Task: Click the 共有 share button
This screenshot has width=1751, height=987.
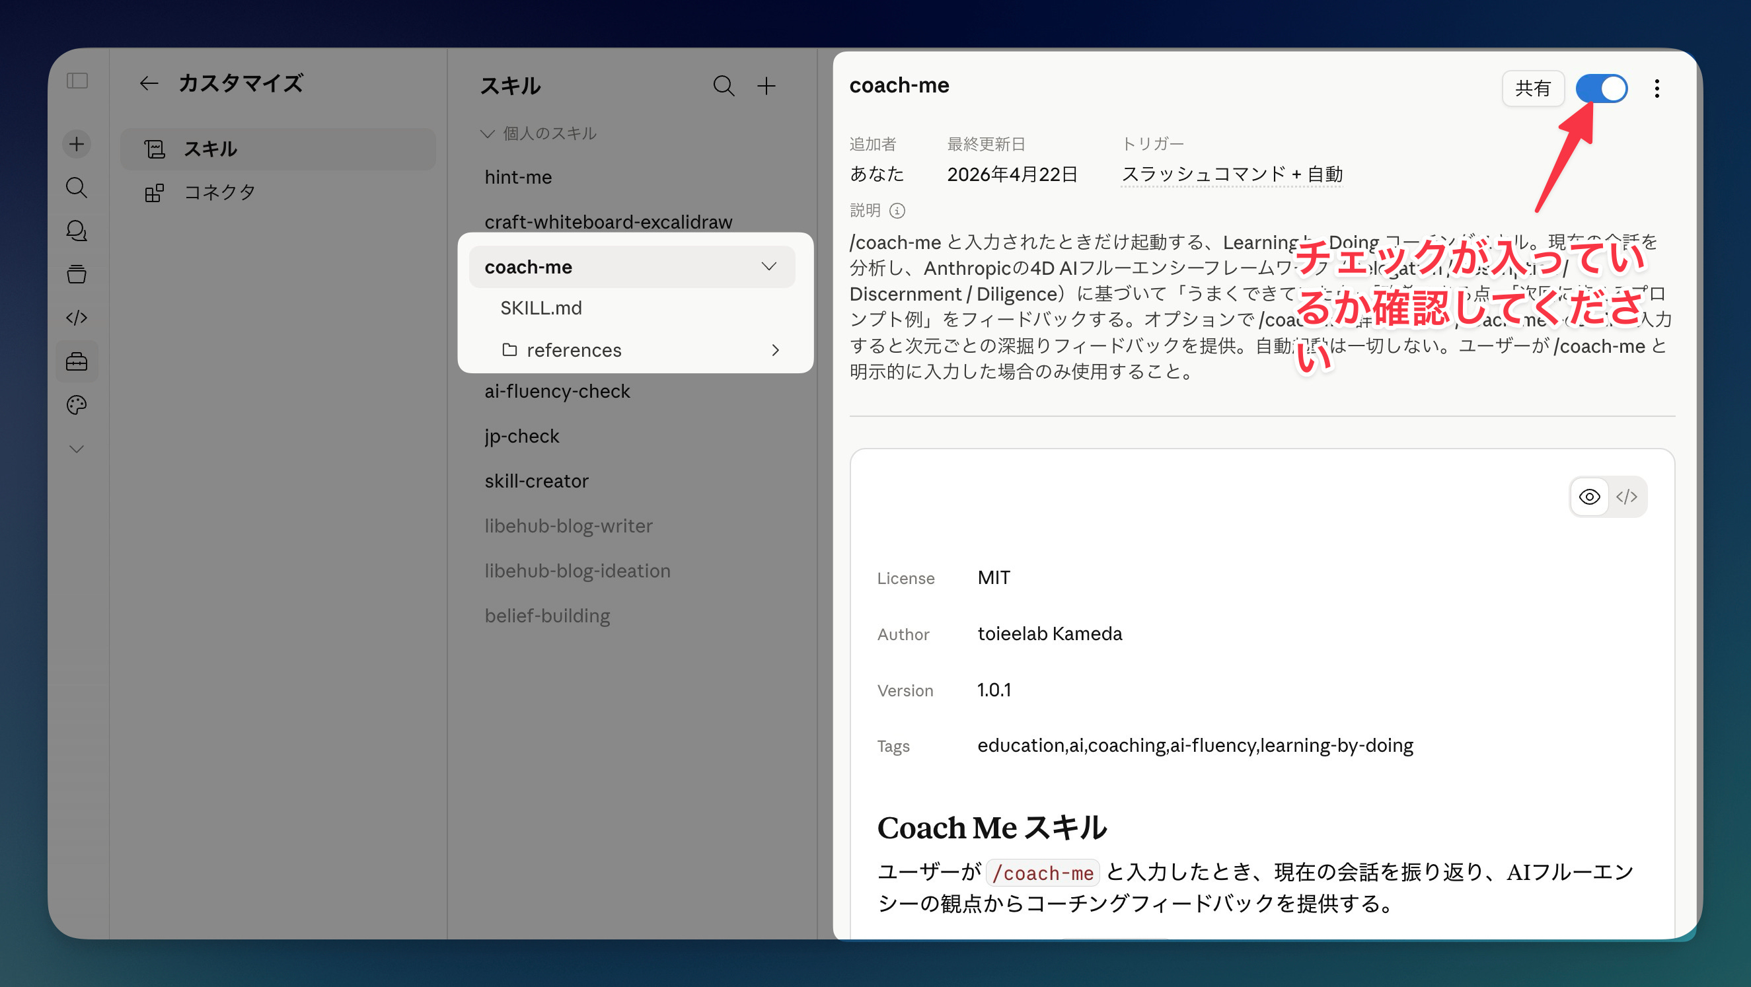Action: pos(1533,88)
